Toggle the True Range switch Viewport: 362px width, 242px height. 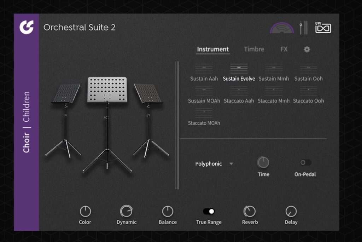pos(209,211)
